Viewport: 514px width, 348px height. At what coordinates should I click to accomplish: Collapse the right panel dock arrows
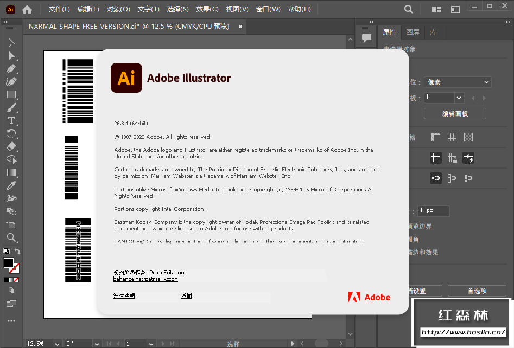tap(508, 22)
